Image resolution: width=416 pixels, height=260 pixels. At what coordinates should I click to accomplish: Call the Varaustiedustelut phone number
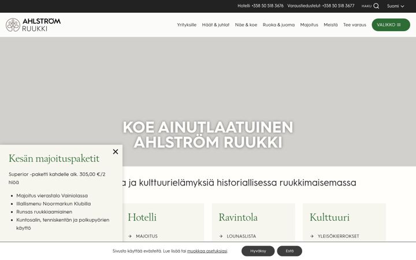click(321, 6)
